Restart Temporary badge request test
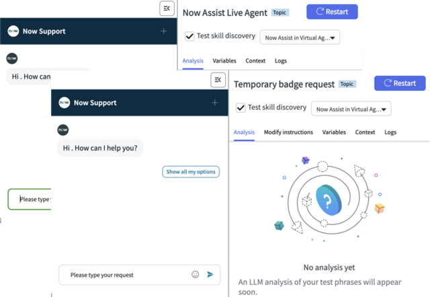Screen dimensions: 430x297 (400, 83)
